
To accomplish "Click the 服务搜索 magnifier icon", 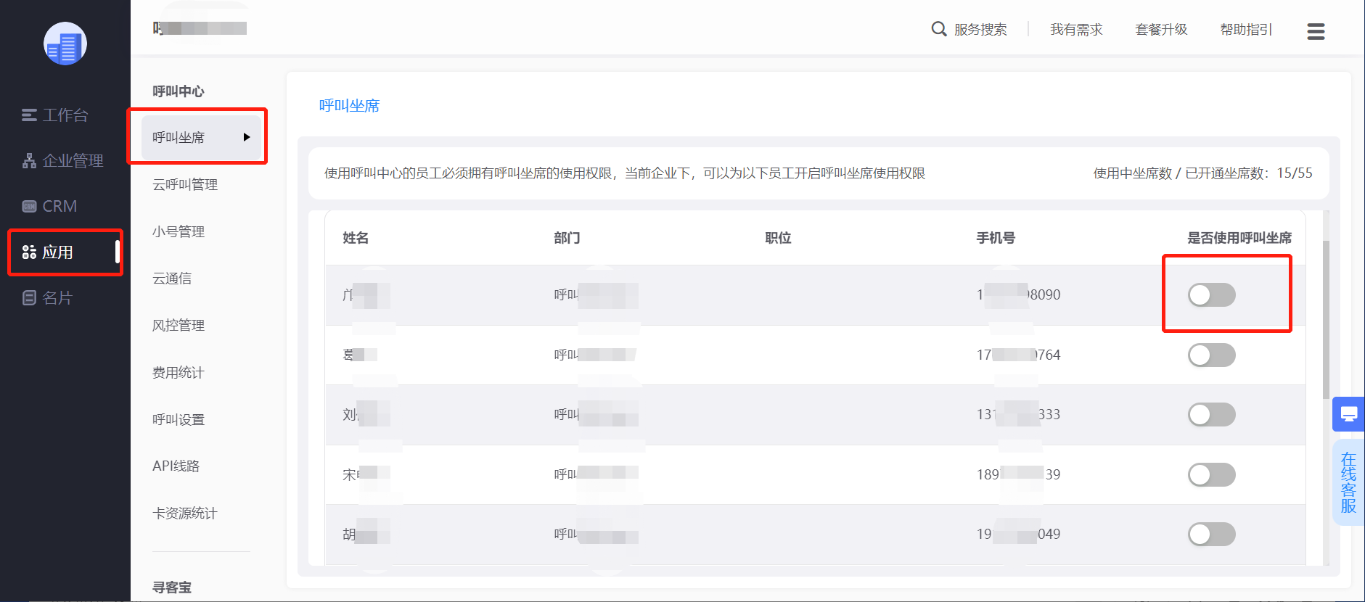I will 939,29.
